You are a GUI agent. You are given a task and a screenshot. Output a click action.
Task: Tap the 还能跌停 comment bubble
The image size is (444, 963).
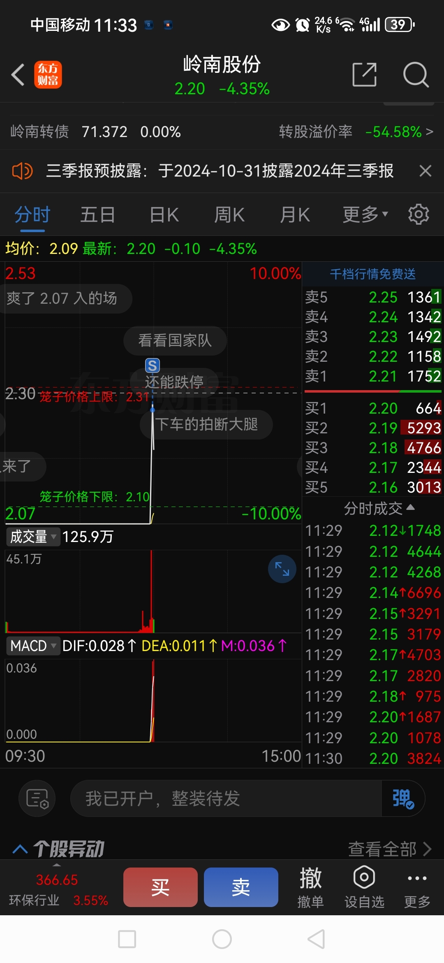pyautogui.click(x=174, y=382)
